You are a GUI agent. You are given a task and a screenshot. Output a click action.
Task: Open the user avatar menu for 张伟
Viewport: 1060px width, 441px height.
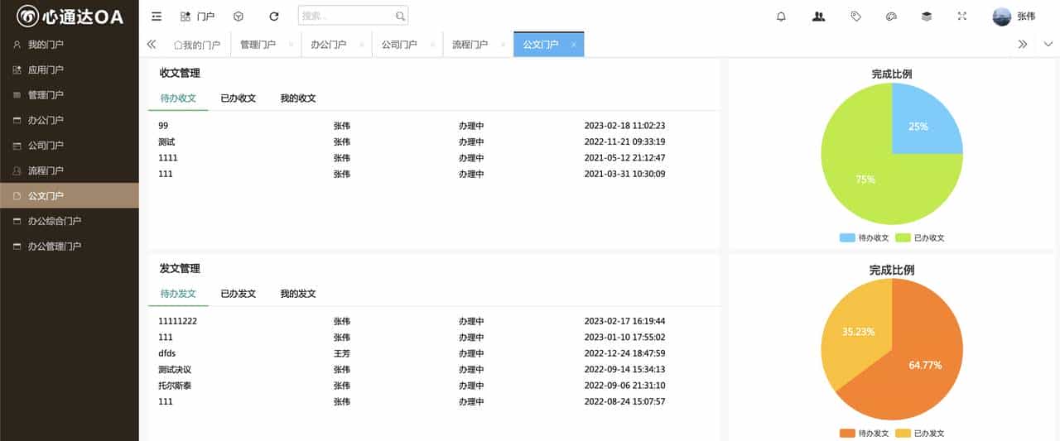pyautogui.click(x=1014, y=17)
